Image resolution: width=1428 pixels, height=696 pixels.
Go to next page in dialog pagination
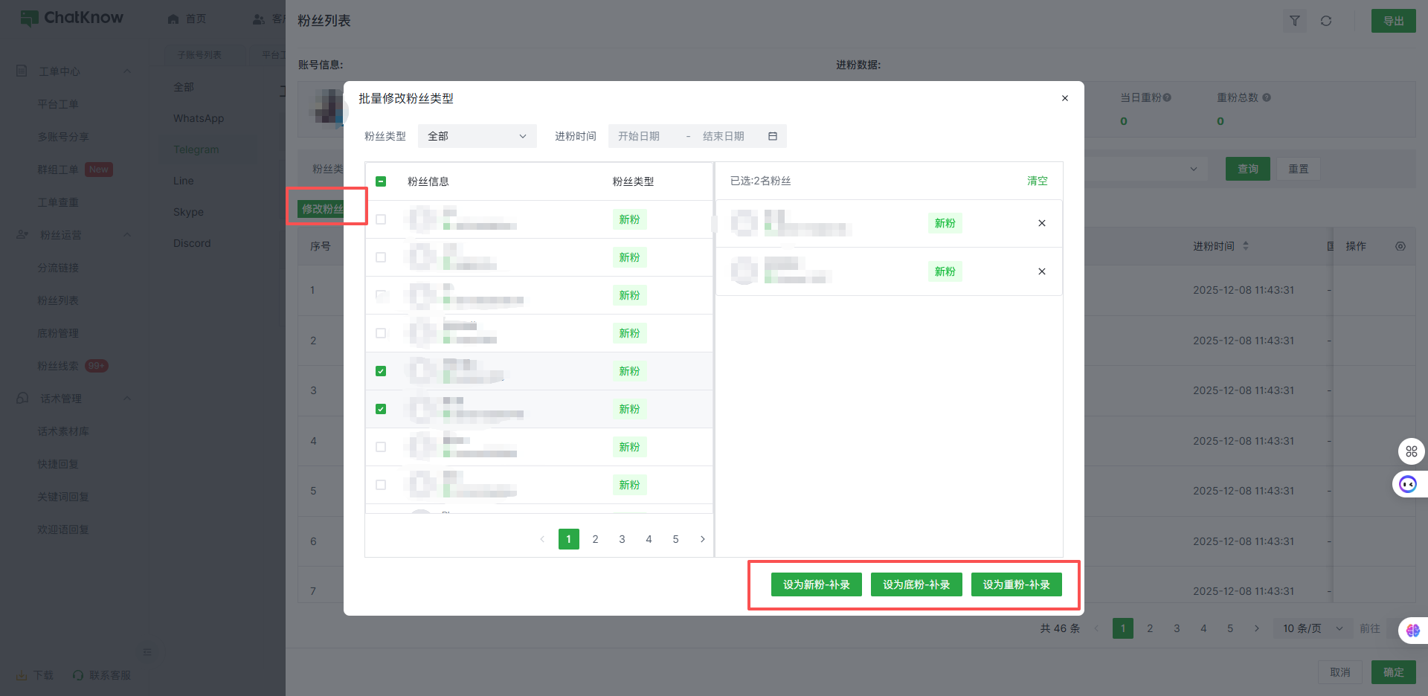point(702,539)
